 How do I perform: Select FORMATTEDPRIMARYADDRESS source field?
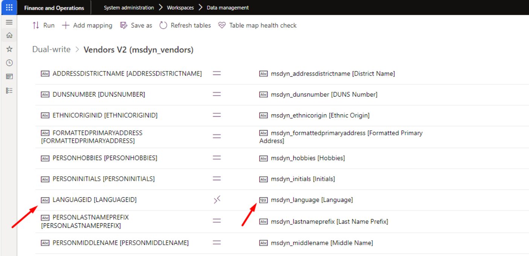92,137
